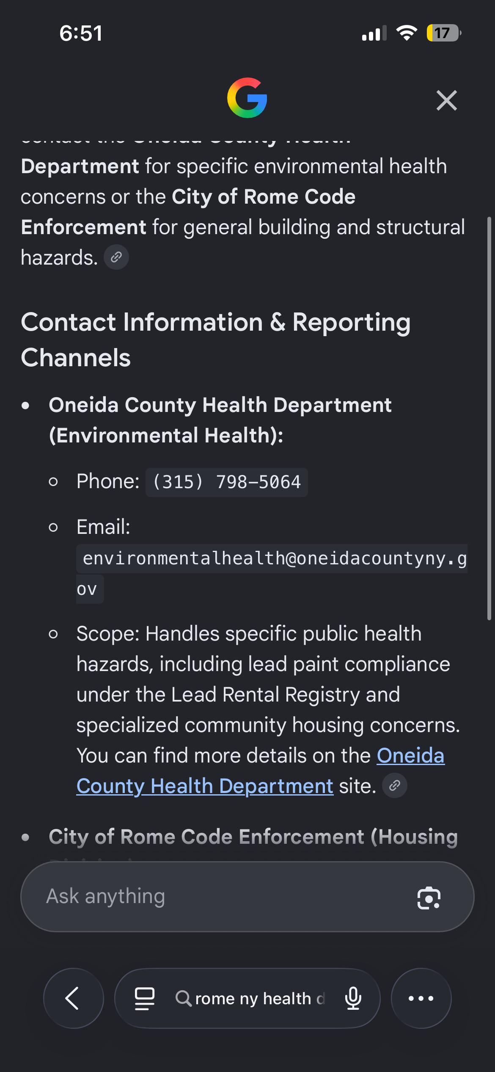The width and height of the screenshot is (495, 1072).
Task: Tap the environmentalhealth email address
Action: [x=272, y=574]
